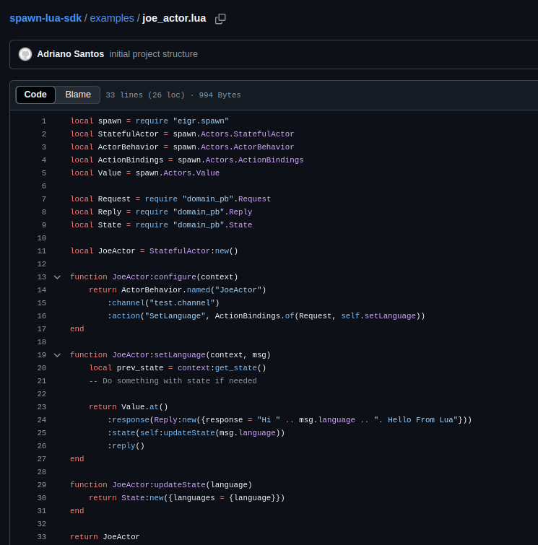Click the joe_actor.lua file name heading
This screenshot has height=545, width=538.
click(x=174, y=18)
